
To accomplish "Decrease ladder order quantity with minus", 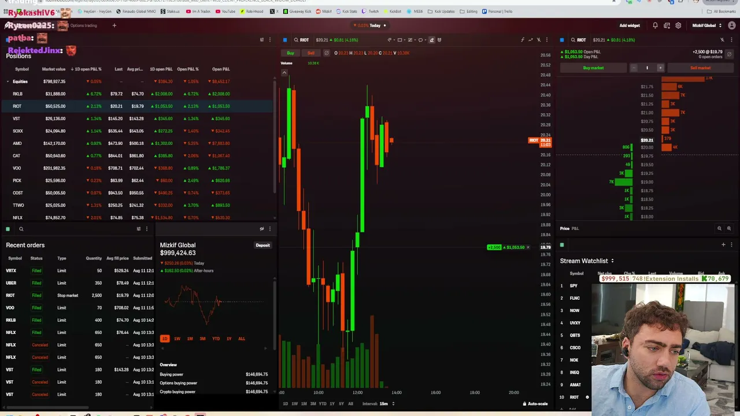I will (x=634, y=68).
